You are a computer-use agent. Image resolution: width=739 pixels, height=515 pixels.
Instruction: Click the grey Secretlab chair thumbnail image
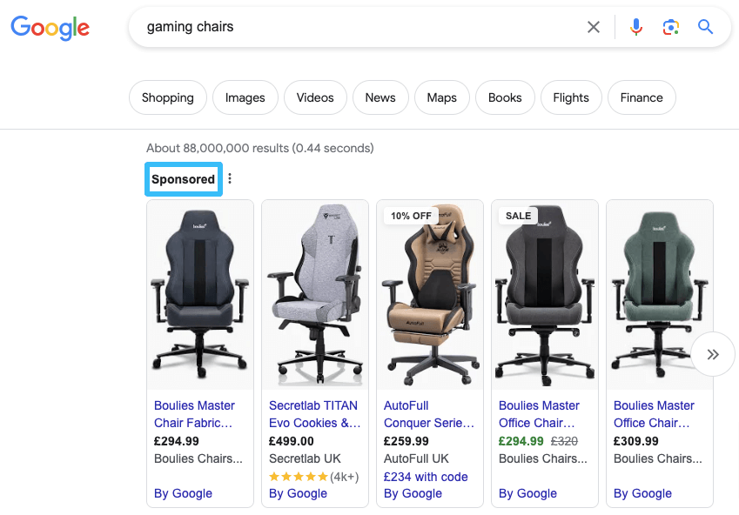point(314,294)
